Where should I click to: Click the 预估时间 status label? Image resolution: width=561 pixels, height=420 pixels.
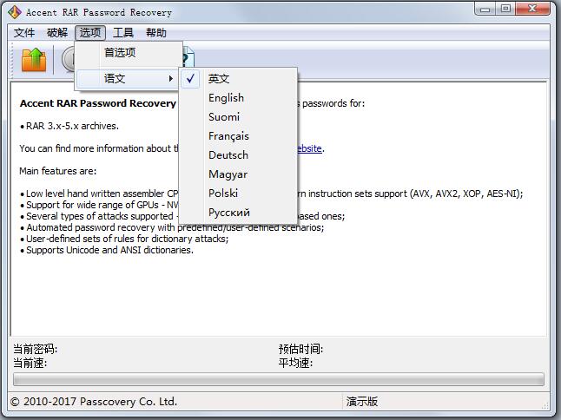[x=300, y=349]
